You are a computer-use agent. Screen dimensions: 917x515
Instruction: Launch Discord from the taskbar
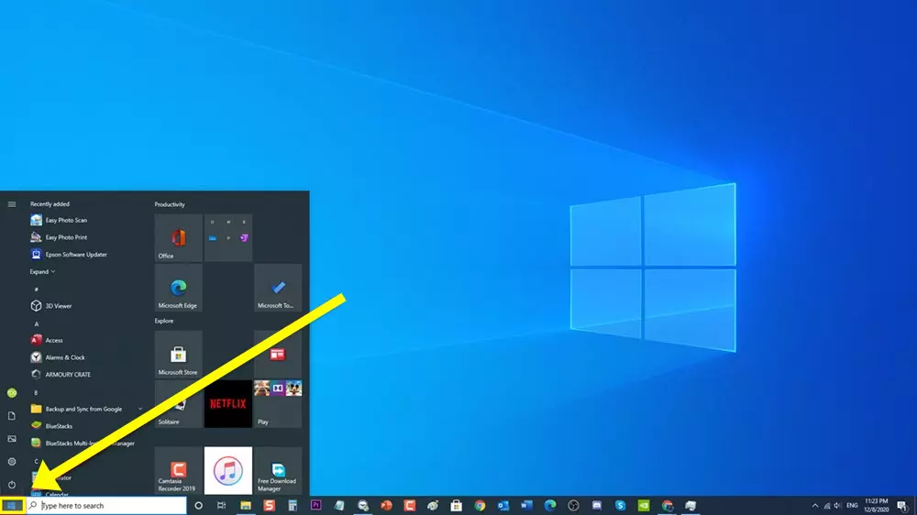pyautogui.click(x=597, y=506)
